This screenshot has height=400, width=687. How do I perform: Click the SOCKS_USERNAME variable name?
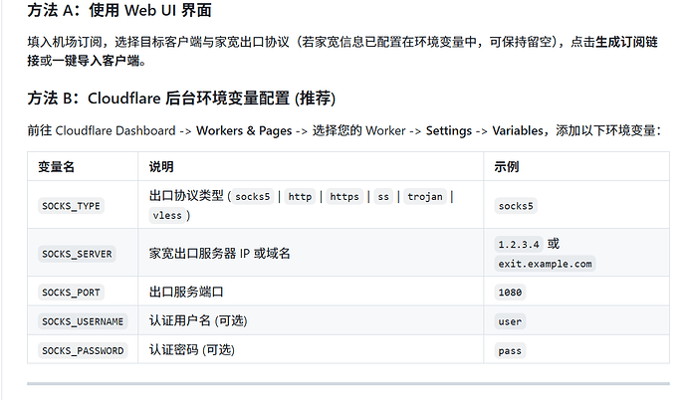pos(83,321)
